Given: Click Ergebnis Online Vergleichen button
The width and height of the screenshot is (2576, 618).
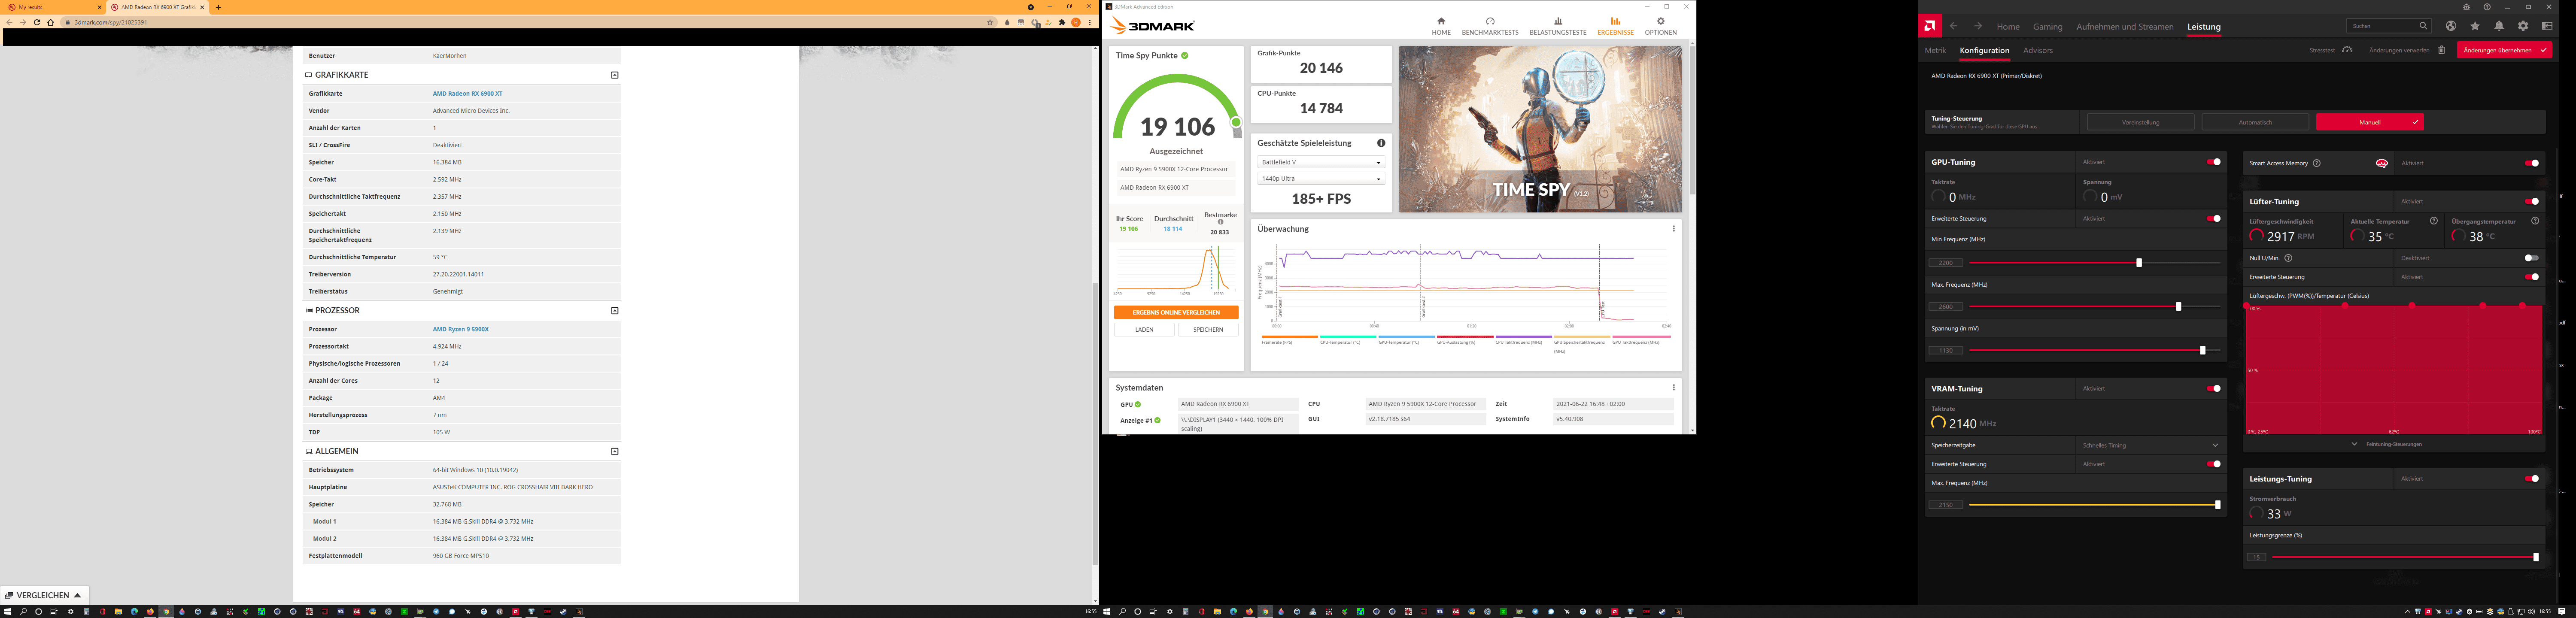Looking at the screenshot, I should tap(1176, 312).
